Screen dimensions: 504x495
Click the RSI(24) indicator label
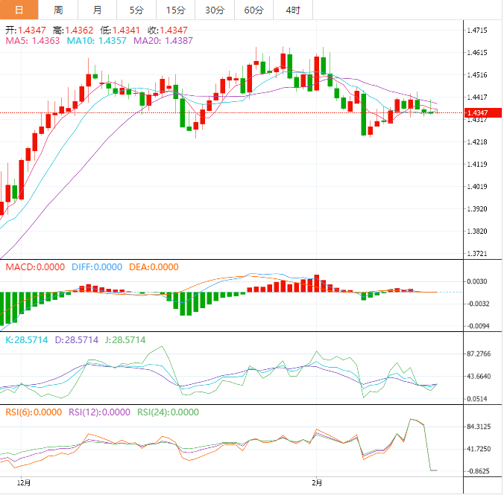166,412
